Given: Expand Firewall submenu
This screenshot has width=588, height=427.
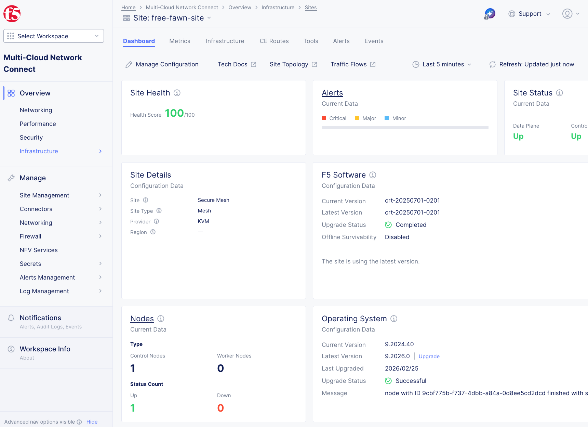Looking at the screenshot, I should [x=61, y=236].
